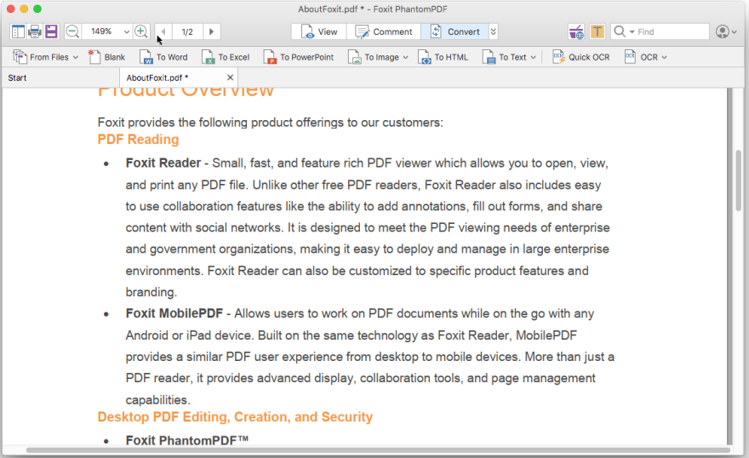This screenshot has height=458, width=749.
Task: Click the vertical scrollbar thumb
Action: tap(739, 180)
